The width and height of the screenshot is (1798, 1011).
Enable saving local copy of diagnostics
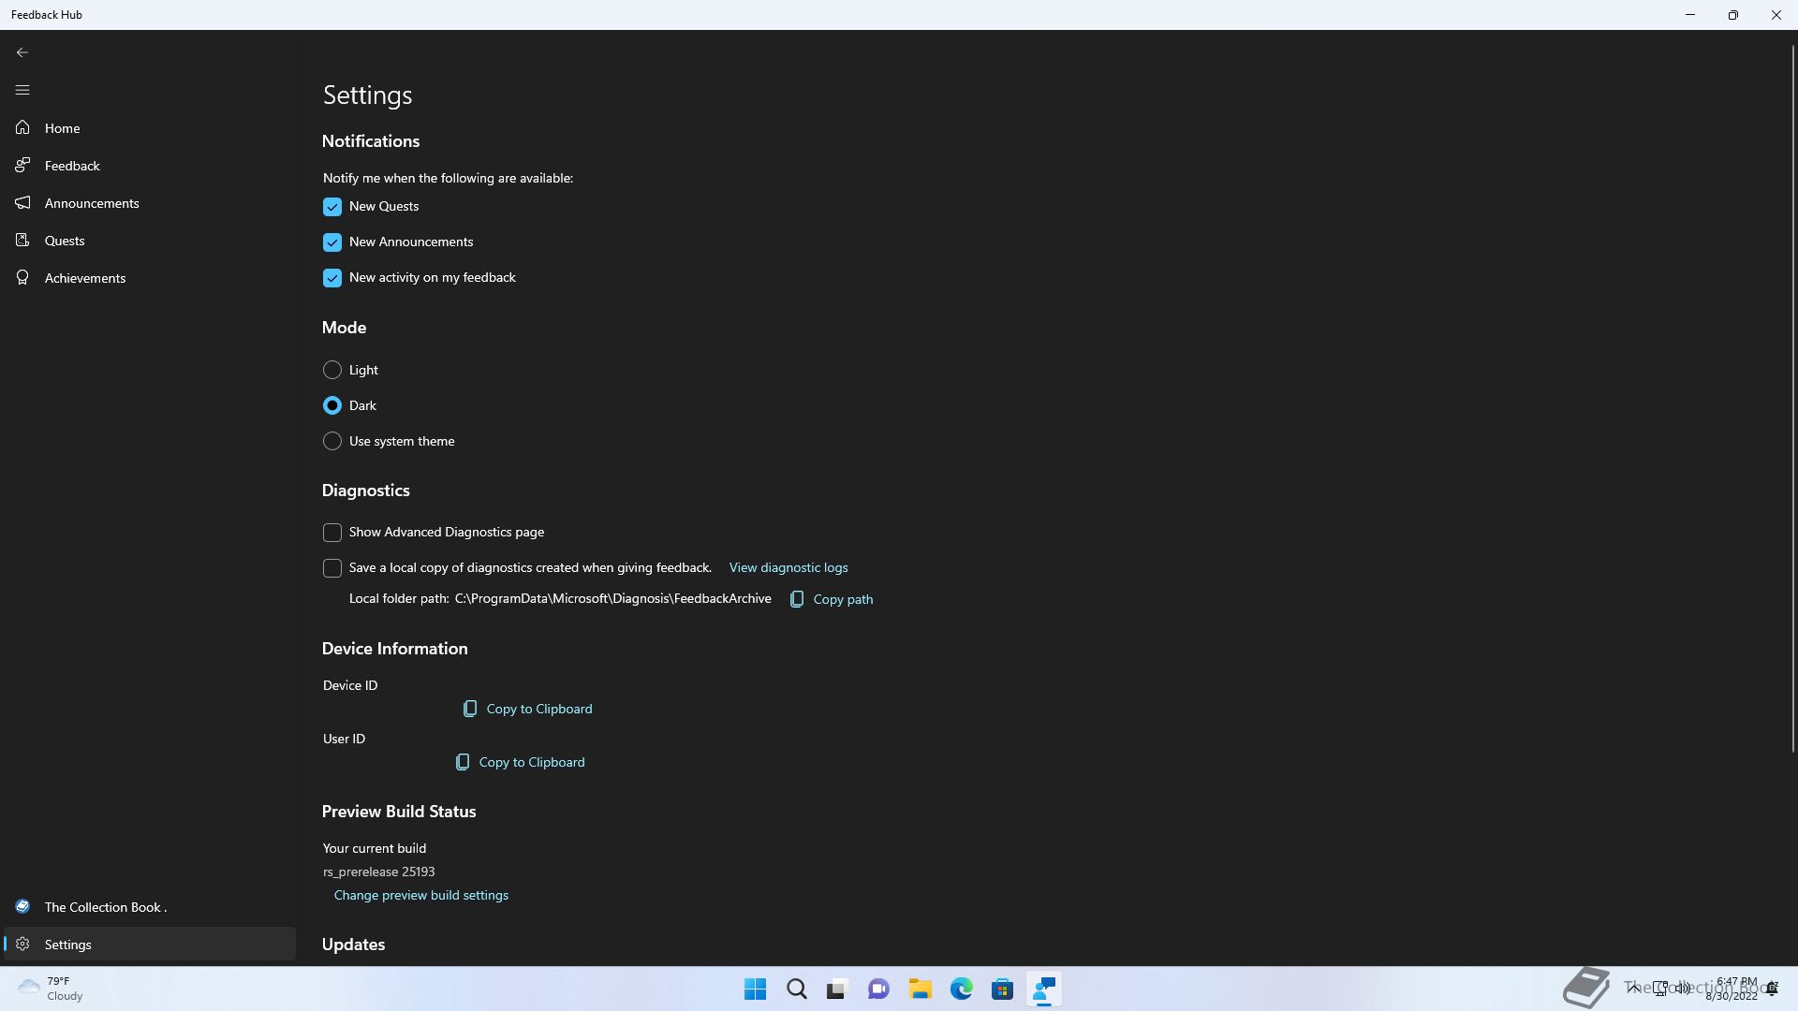pyautogui.click(x=332, y=568)
